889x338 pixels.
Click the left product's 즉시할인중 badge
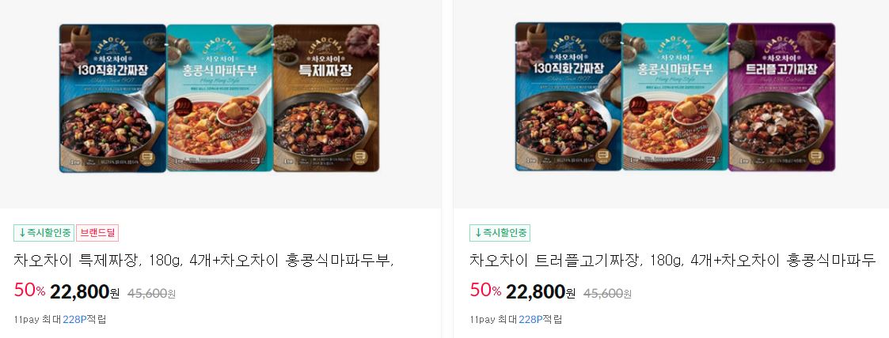[44, 233]
